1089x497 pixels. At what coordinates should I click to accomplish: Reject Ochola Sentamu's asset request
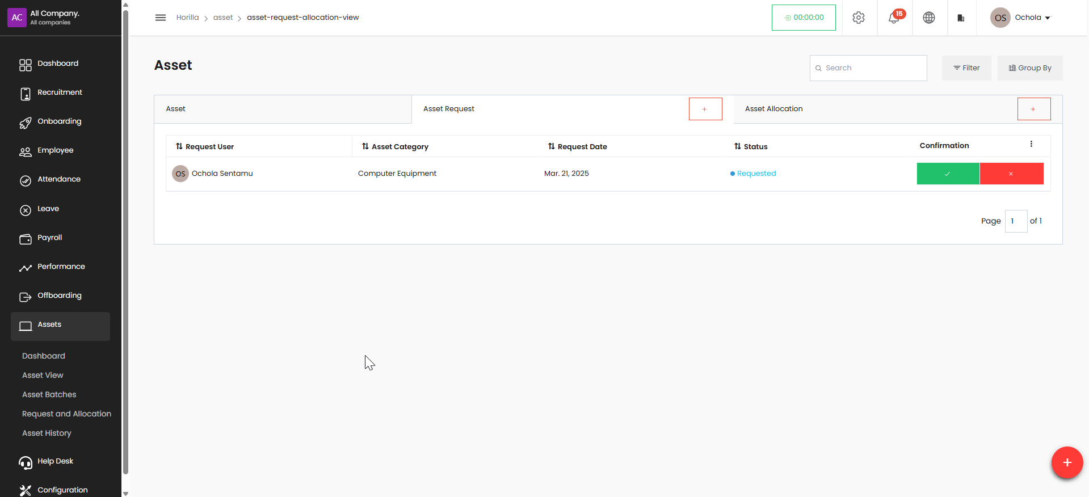[x=1011, y=174]
